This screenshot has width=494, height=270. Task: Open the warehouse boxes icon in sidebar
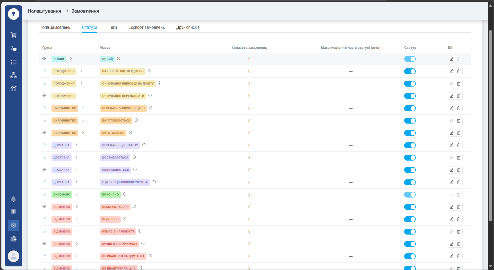[x=13, y=75]
